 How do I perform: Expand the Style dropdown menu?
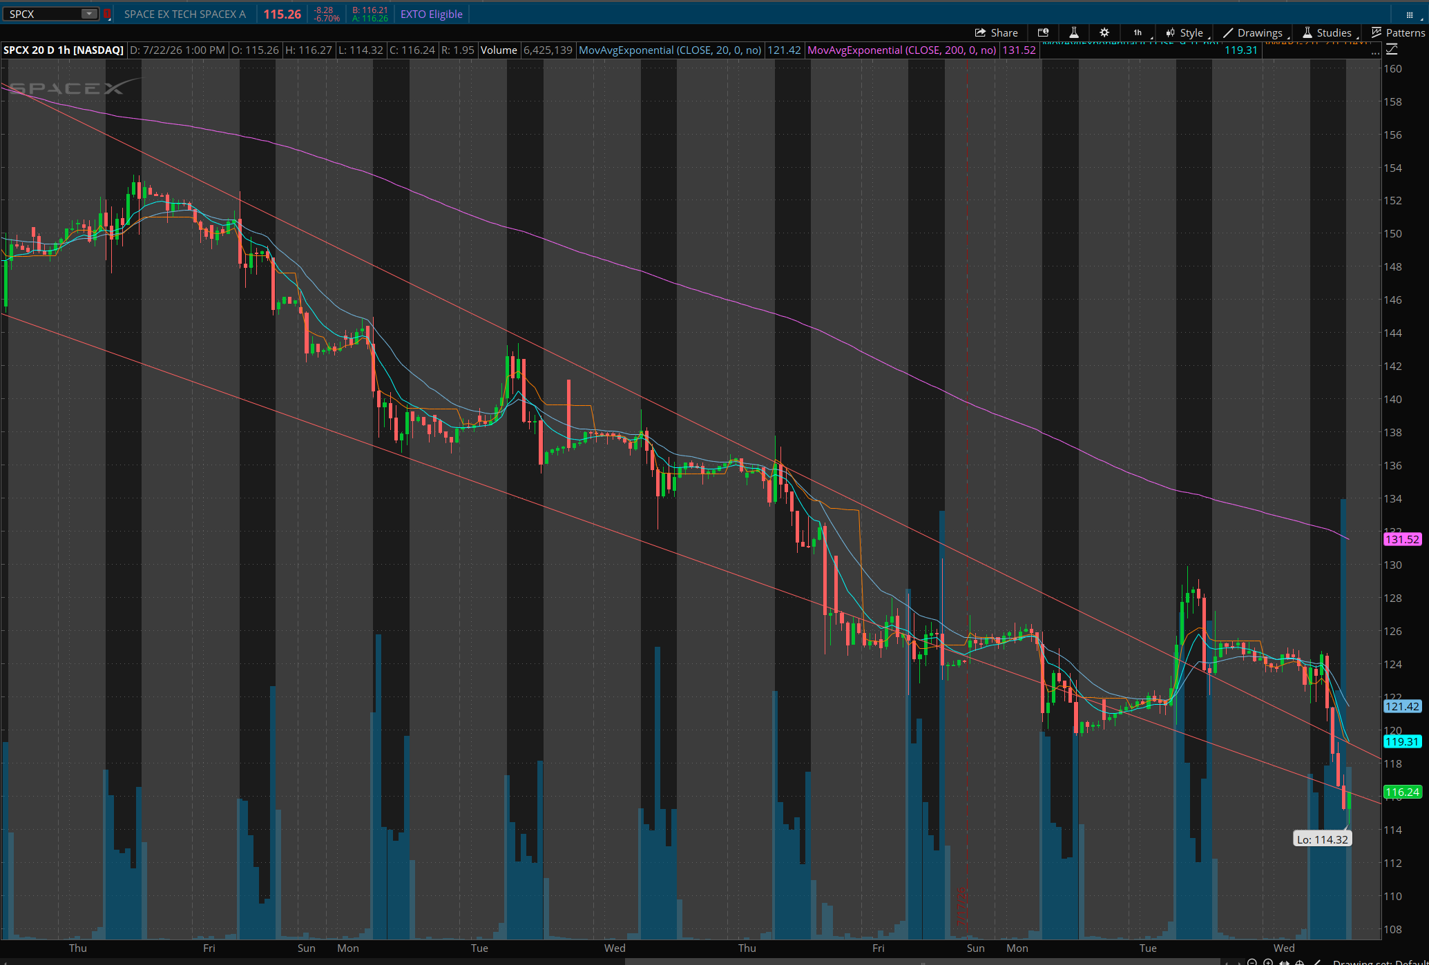pos(1186,32)
